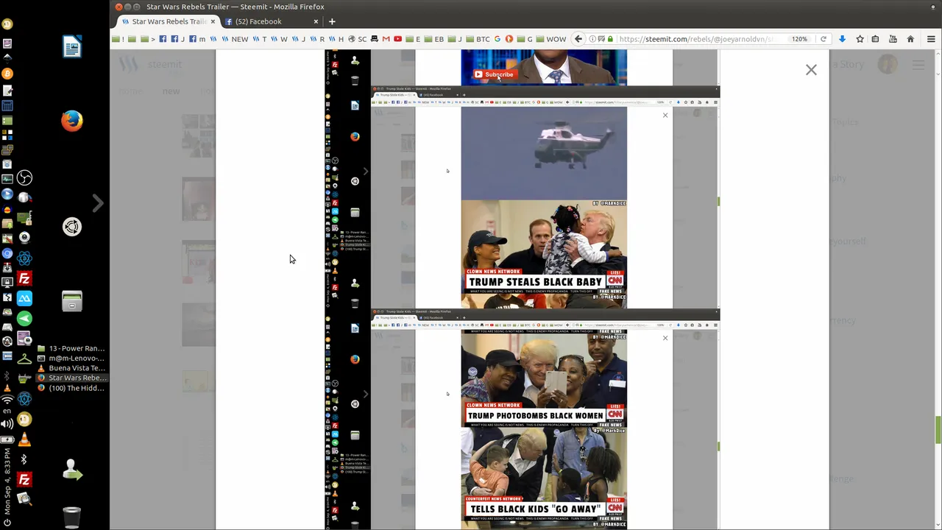Expand the side panel arrow chevron

coord(98,202)
